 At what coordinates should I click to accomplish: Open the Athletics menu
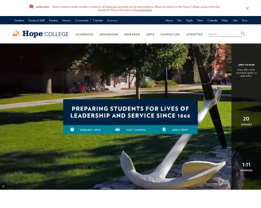194,35
